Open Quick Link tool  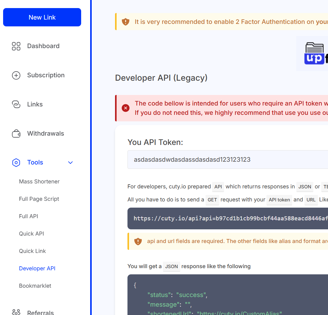(x=32, y=251)
